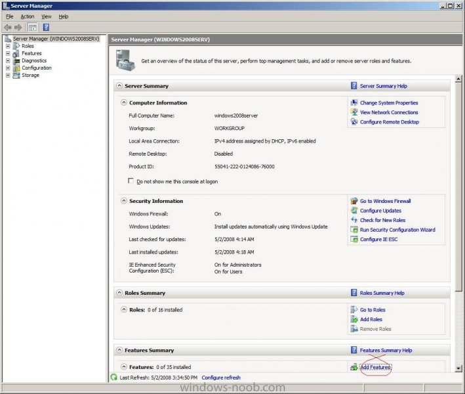The width and height of the screenshot is (465, 394).
Task: Open the Action menu
Action: pos(28,16)
